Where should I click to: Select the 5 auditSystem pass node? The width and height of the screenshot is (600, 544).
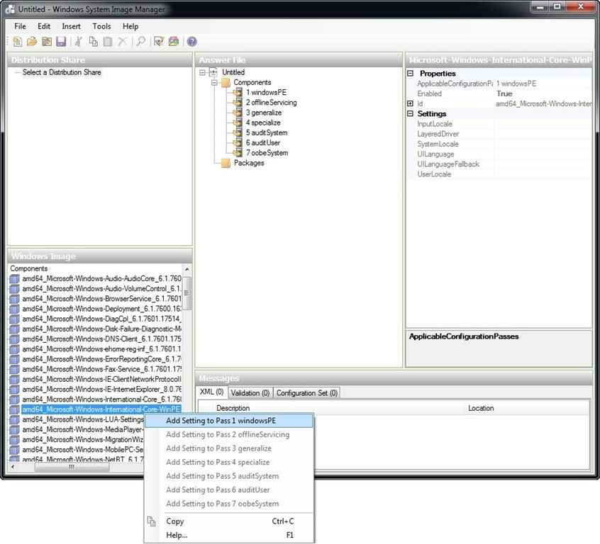tap(267, 132)
